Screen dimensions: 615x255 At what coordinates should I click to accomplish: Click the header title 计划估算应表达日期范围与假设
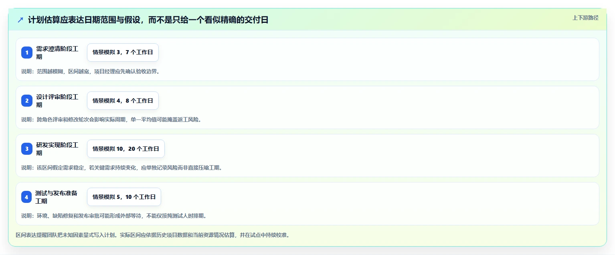(148, 20)
